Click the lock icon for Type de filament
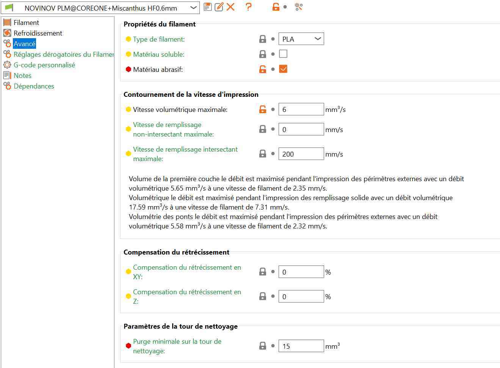The width and height of the screenshot is (500, 368). [x=263, y=39]
